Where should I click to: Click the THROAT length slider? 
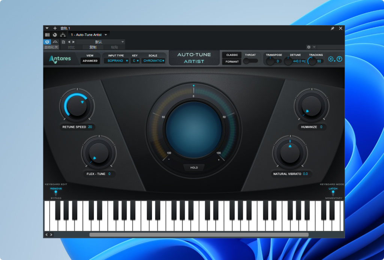[x=250, y=61]
